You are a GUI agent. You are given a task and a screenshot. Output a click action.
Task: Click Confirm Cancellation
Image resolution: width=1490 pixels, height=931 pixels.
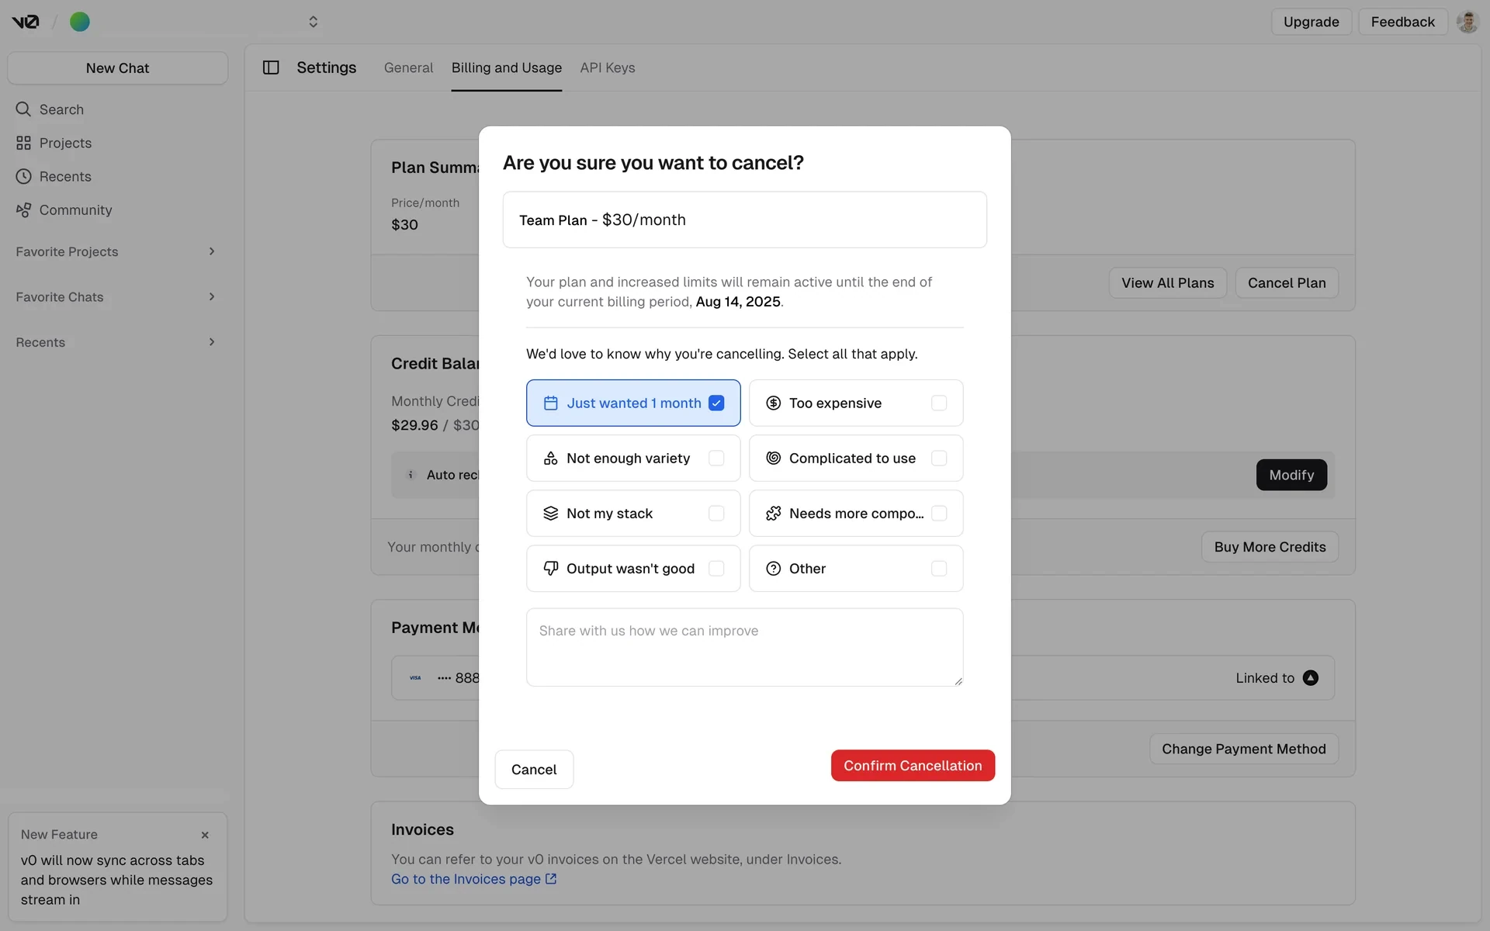point(913,766)
